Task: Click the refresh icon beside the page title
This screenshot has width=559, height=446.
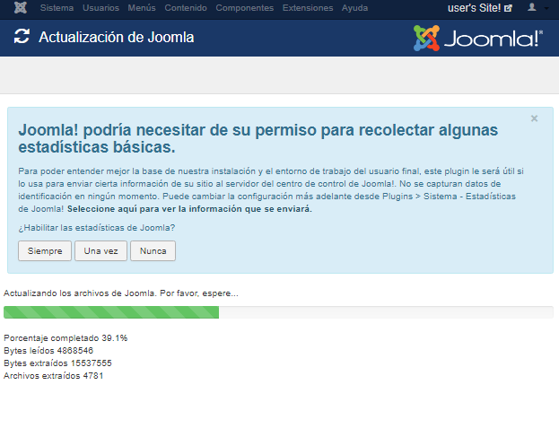Action: point(22,38)
